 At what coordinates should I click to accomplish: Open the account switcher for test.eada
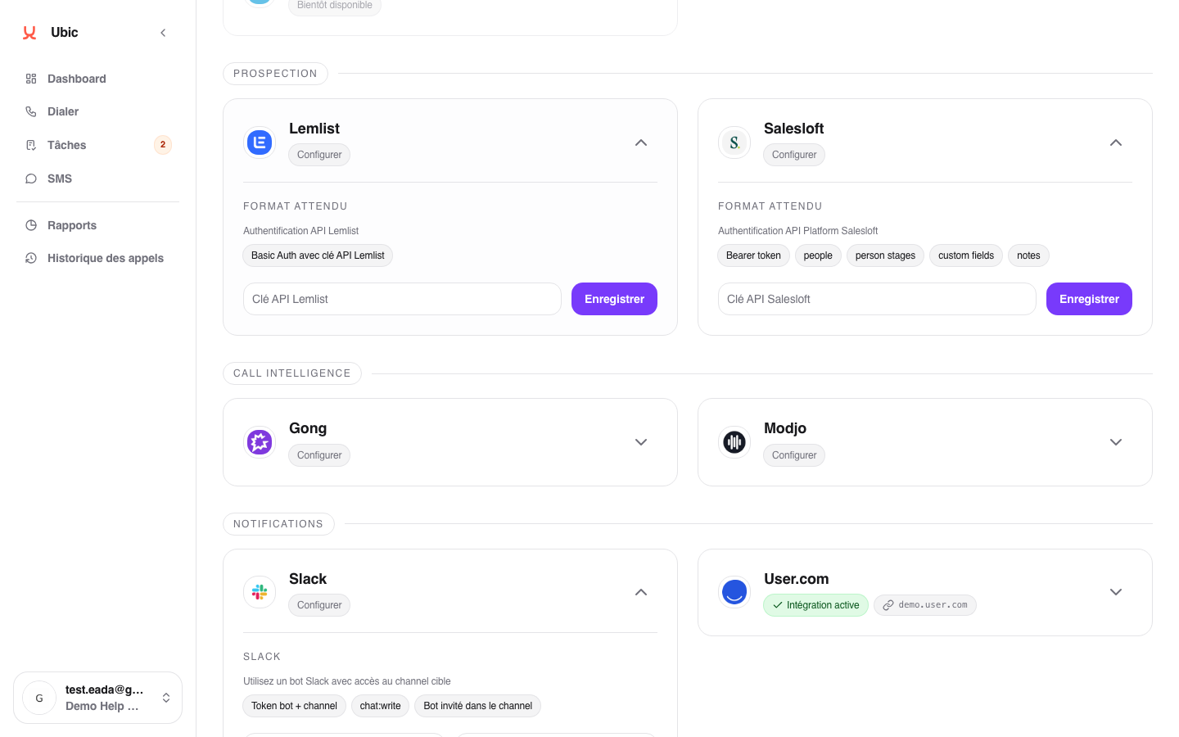(97, 698)
